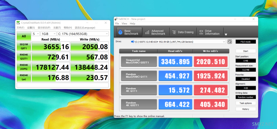Click the 405.340 write result
This screenshot has height=129, width=277.
pyautogui.click(x=211, y=104)
